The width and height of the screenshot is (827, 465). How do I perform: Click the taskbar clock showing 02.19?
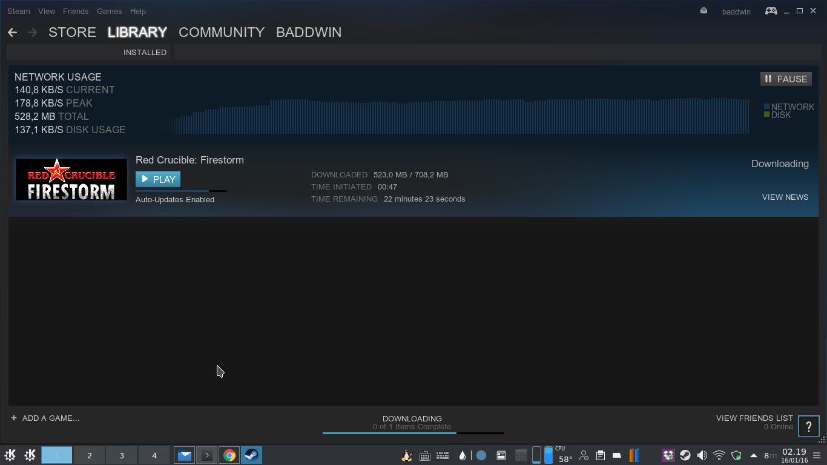[794, 455]
